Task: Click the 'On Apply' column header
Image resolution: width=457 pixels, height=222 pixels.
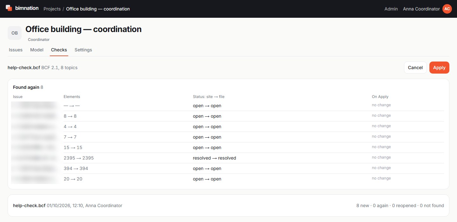Action: [x=380, y=97]
